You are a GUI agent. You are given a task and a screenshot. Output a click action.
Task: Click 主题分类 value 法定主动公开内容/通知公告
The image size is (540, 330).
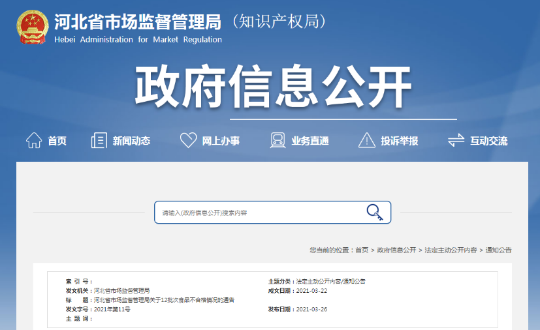pos(330,282)
